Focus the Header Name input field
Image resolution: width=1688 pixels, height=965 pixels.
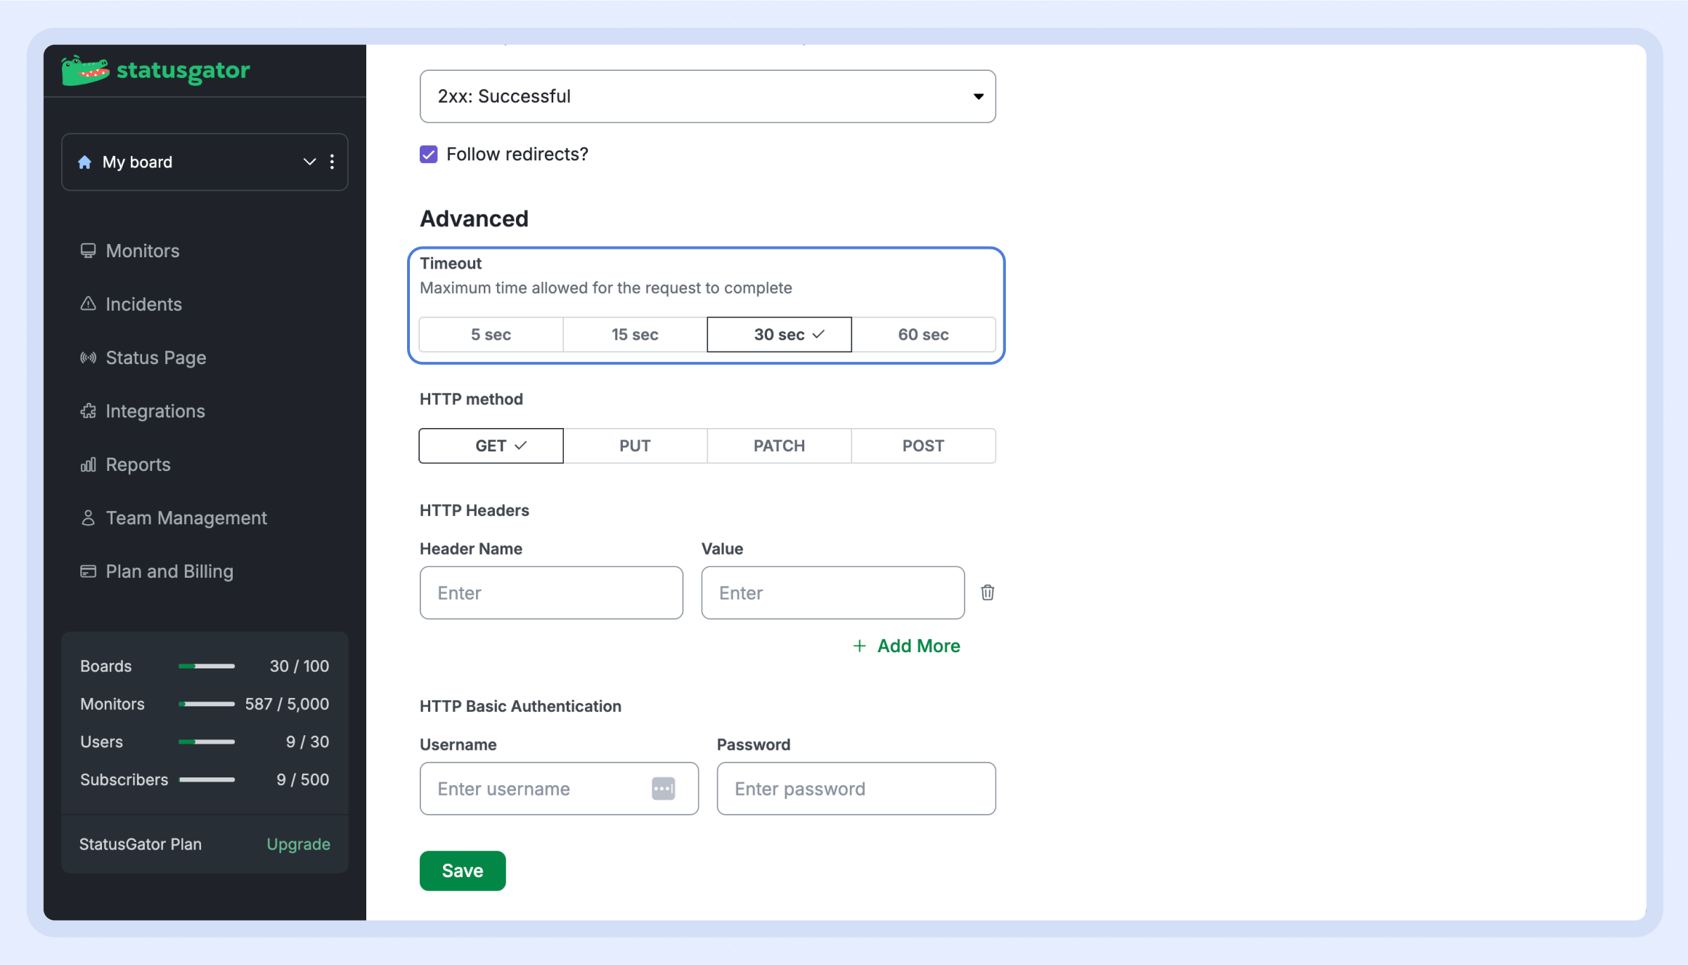click(551, 592)
